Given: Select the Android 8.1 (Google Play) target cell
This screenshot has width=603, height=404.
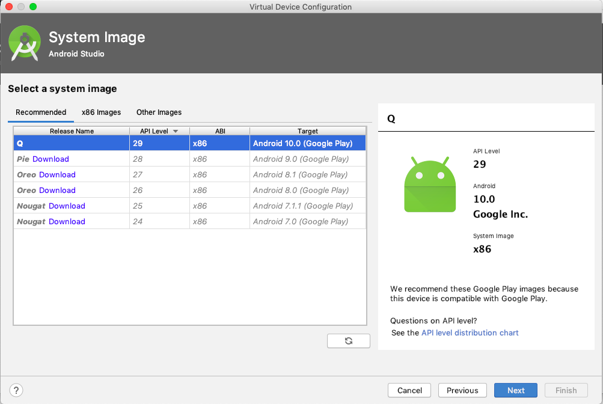Looking at the screenshot, I should point(308,174).
